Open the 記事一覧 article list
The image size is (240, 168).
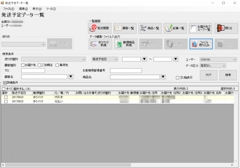pos(175,28)
